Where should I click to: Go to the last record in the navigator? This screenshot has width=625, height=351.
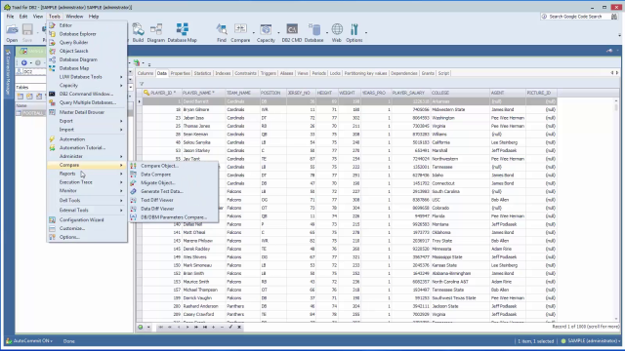pyautogui.click(x=204, y=328)
